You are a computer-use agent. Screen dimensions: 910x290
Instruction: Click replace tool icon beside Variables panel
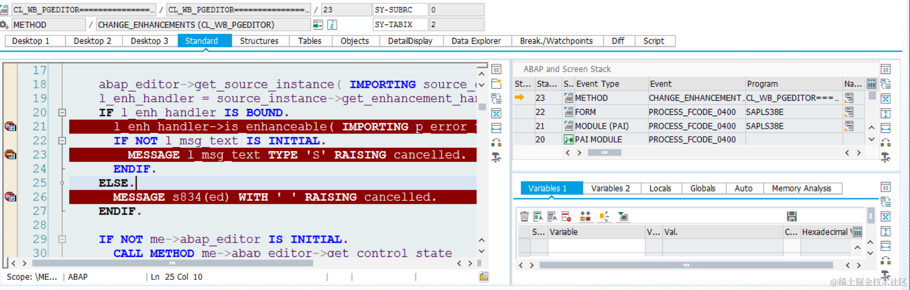click(x=886, y=202)
